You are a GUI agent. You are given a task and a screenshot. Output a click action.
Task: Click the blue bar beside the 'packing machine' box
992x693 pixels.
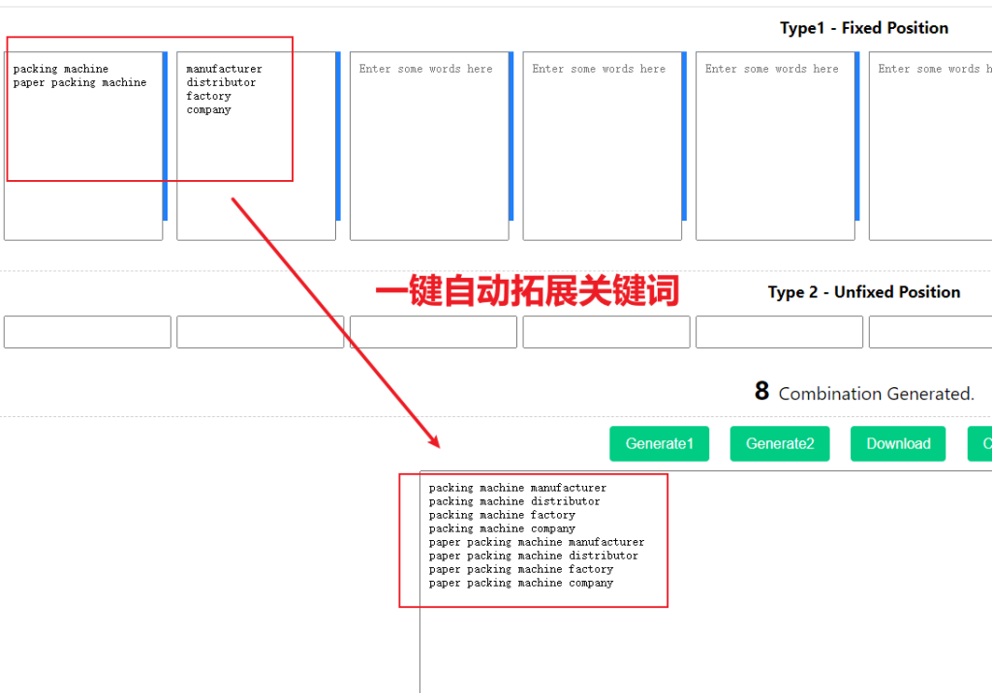pyautogui.click(x=166, y=136)
